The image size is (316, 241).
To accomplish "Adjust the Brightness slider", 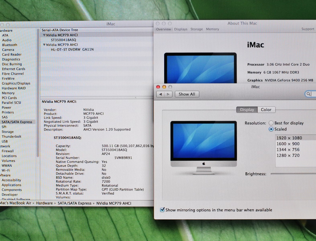I will [x=293, y=174].
